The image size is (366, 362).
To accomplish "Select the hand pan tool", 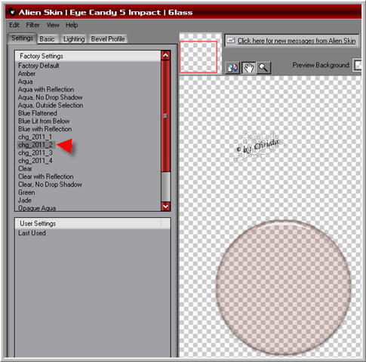I will tap(248, 68).
